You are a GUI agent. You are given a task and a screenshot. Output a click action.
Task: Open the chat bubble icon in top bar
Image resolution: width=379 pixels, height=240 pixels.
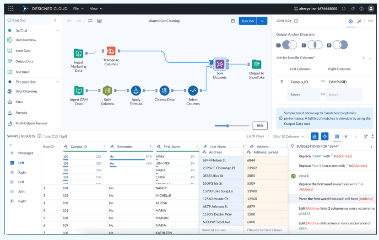[x=343, y=9]
